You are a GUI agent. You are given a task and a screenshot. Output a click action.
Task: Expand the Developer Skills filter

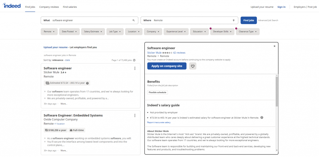(x=222, y=31)
